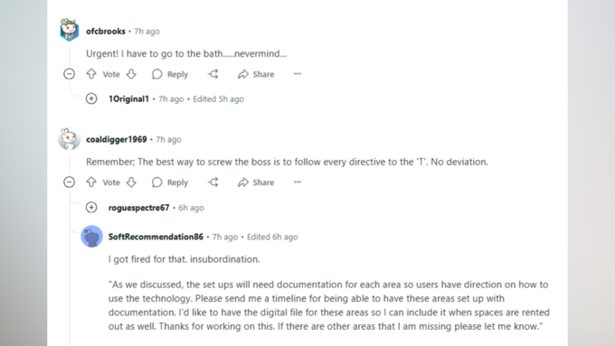Collapse the coaldigger1969 comment thread
Viewport: 615px width, 346px height.
[69, 182]
